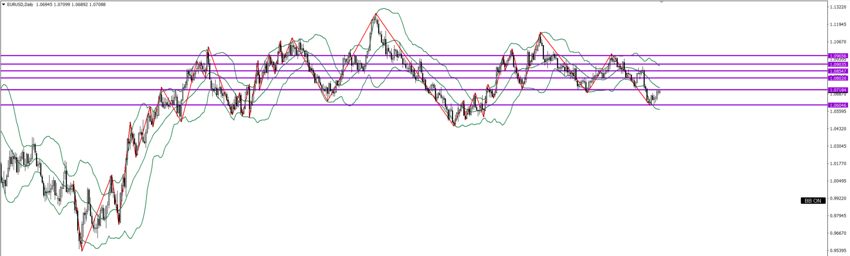Select the lowest red zigzag trough
Image resolution: width=850 pixels, height=256 pixels.
tap(82, 251)
